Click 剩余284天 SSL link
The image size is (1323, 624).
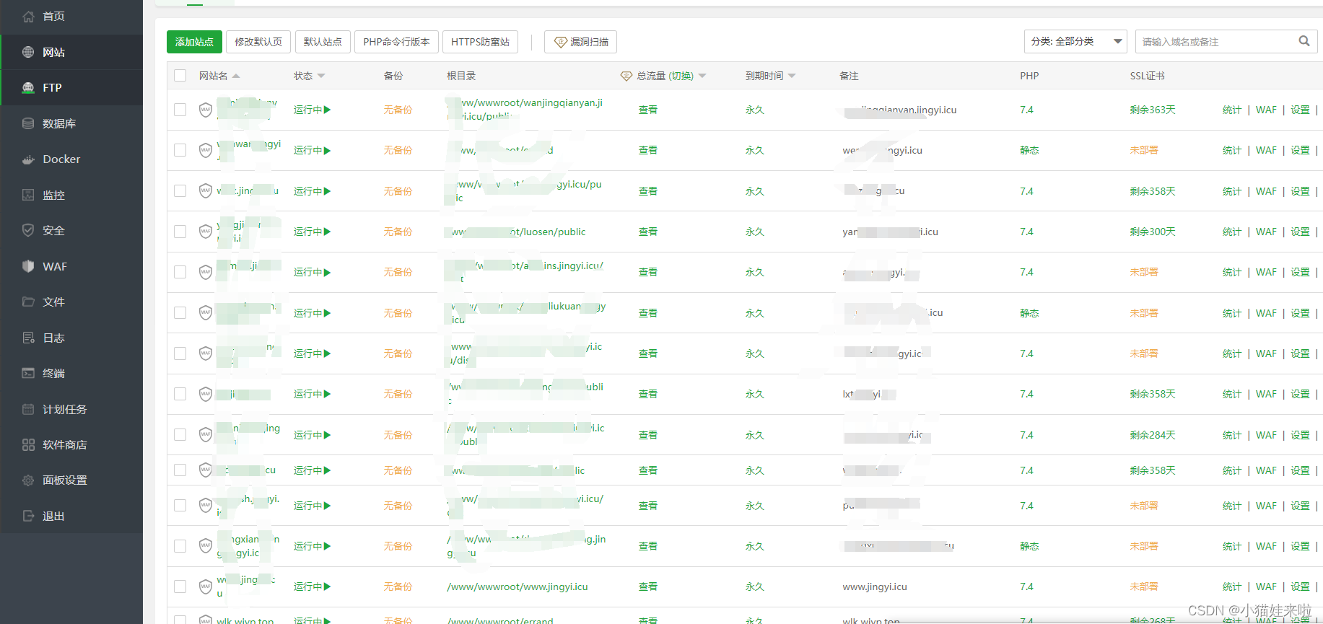[x=1153, y=435]
